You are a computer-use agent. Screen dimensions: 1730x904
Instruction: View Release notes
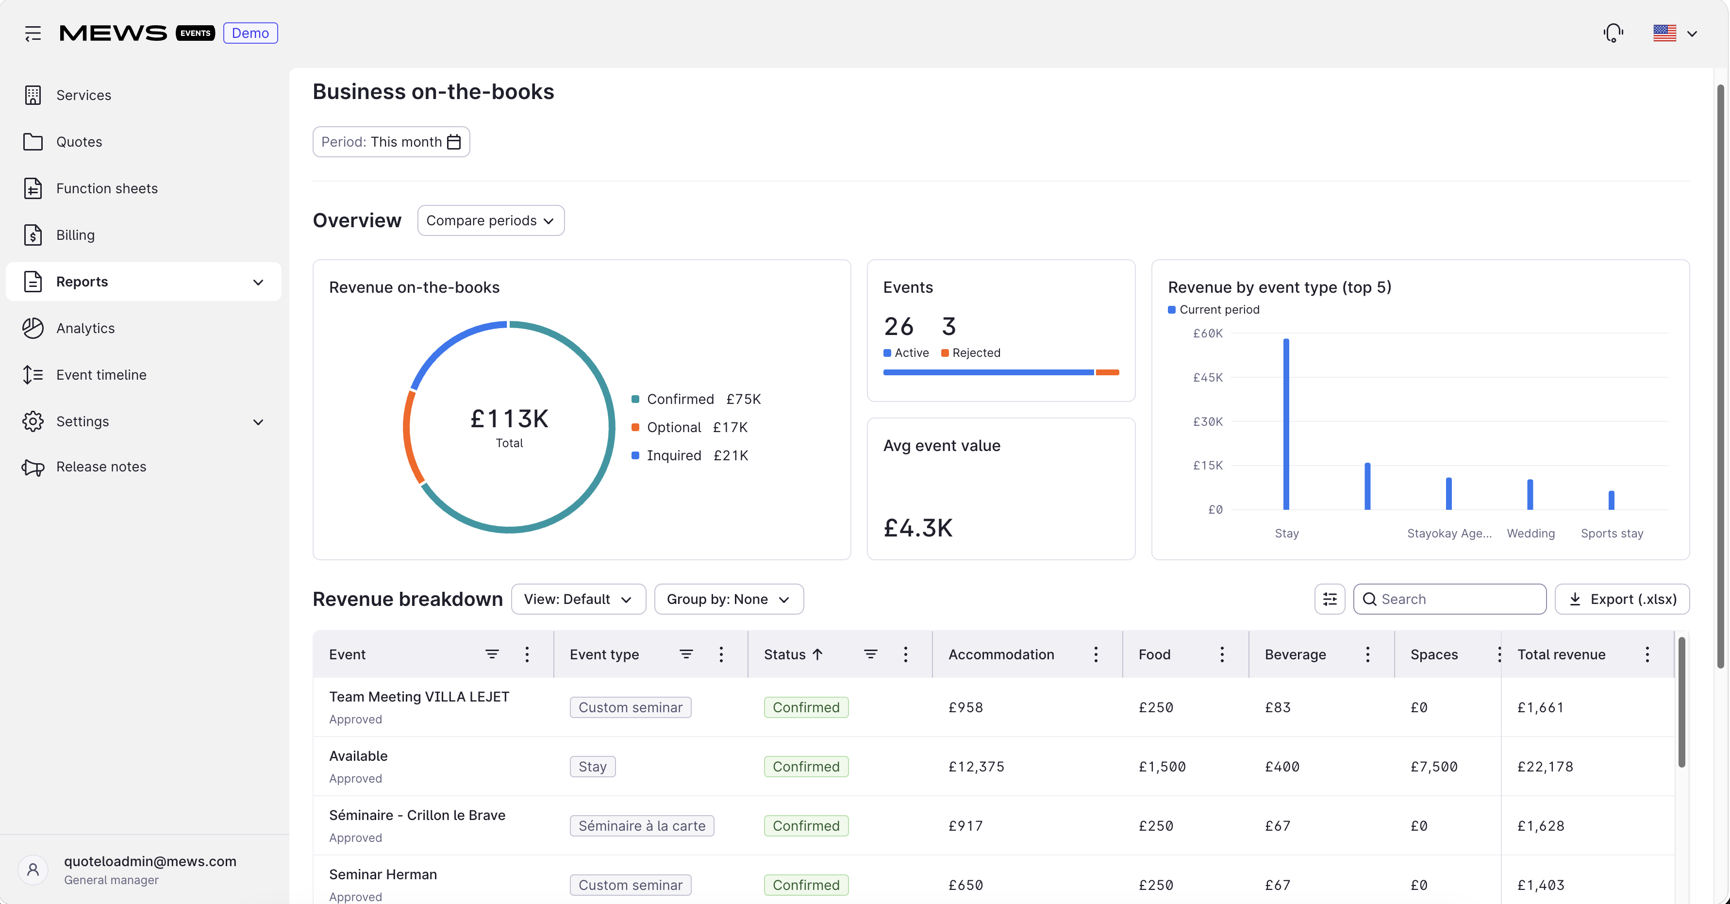point(143,467)
